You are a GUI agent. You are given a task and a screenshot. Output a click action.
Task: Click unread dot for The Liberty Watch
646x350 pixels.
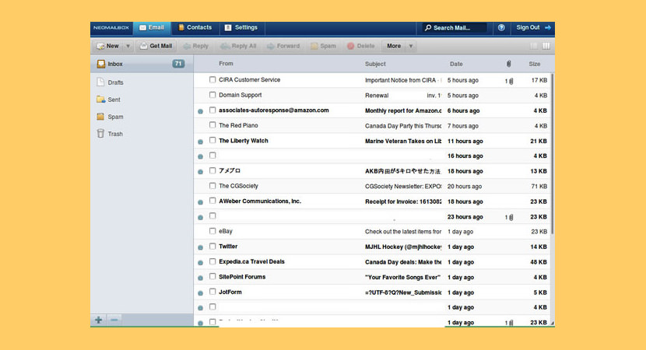(201, 142)
